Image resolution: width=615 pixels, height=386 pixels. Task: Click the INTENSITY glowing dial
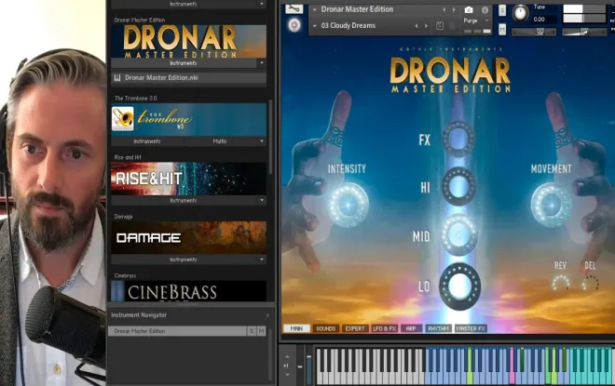tap(348, 205)
